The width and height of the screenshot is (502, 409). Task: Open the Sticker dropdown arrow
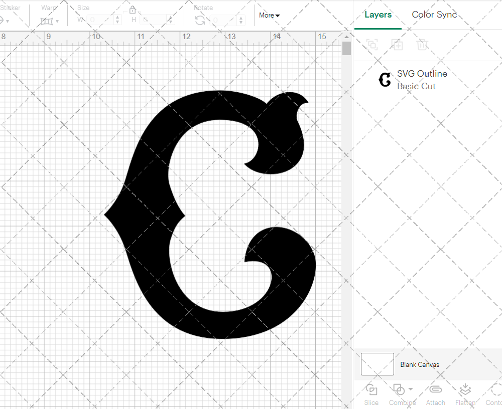[8, 22]
